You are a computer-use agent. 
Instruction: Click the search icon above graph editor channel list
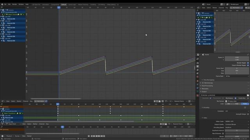(2, 7)
